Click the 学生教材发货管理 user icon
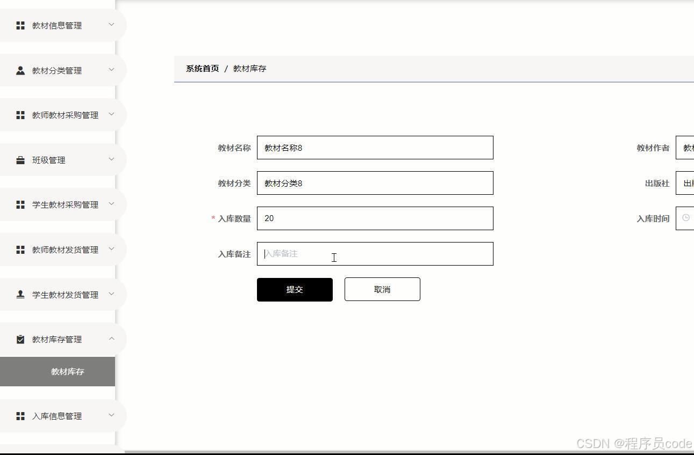 [x=20, y=294]
